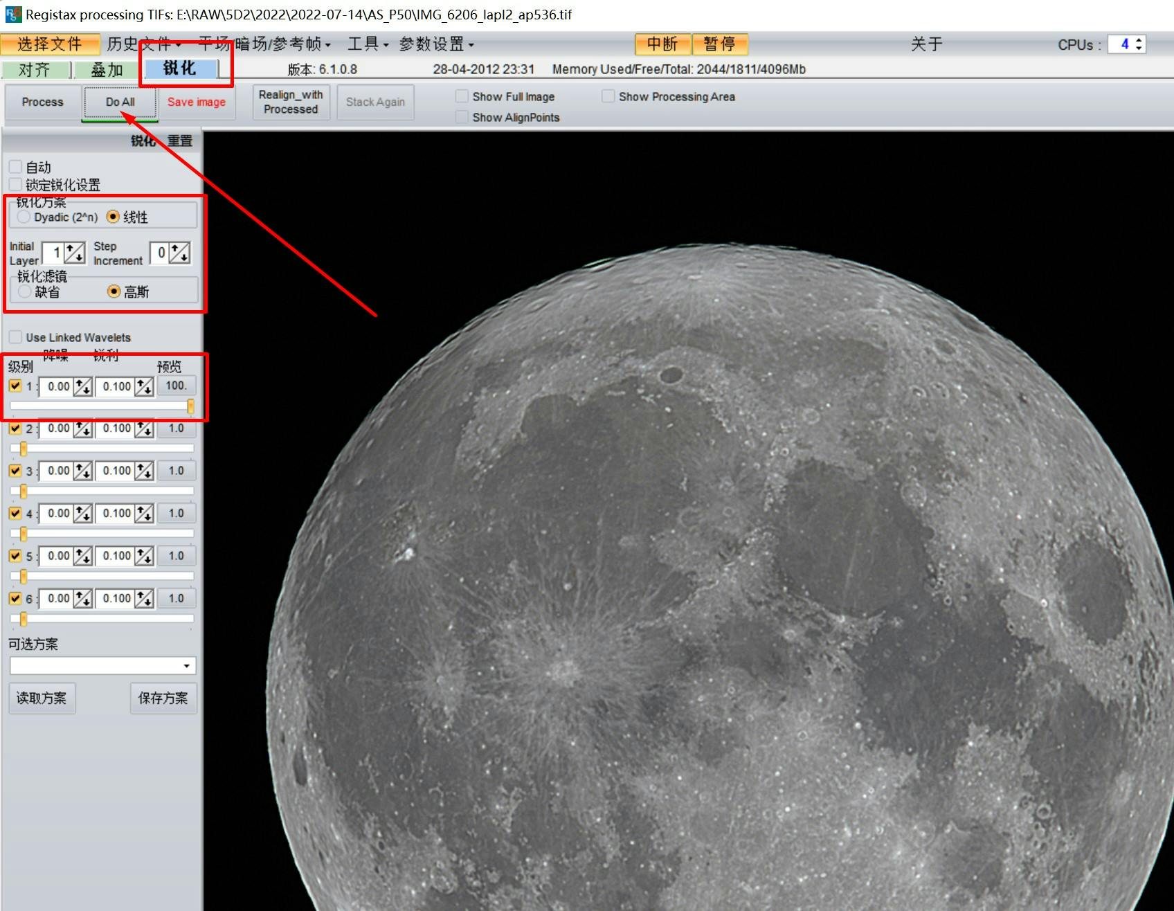The width and height of the screenshot is (1174, 911).
Task: Enable Show Full Image checkbox
Action: [x=462, y=96]
